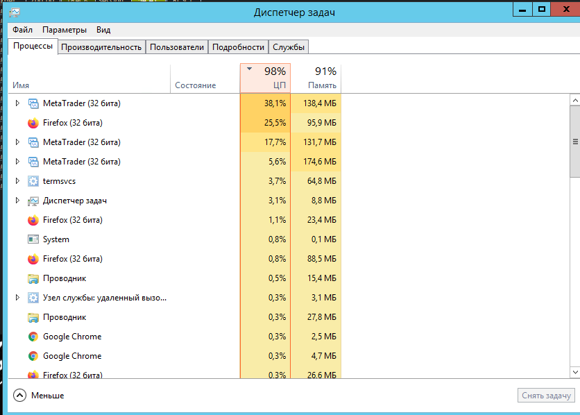Select Firefox icon using 25,5% CPU
This screenshot has width=580, height=415.
click(x=33, y=123)
